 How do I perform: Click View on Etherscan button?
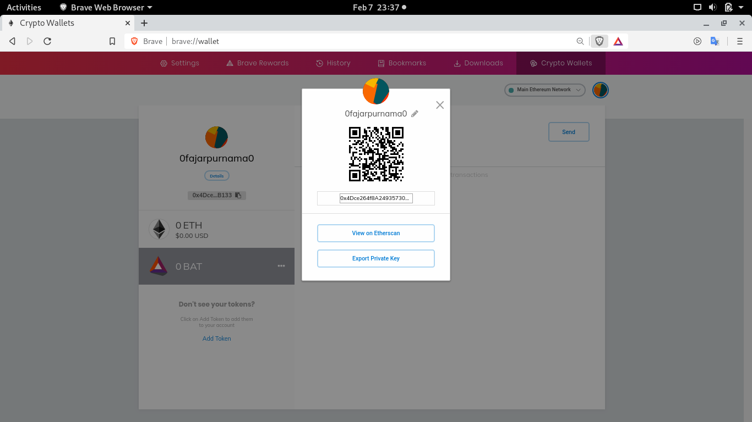(376, 233)
